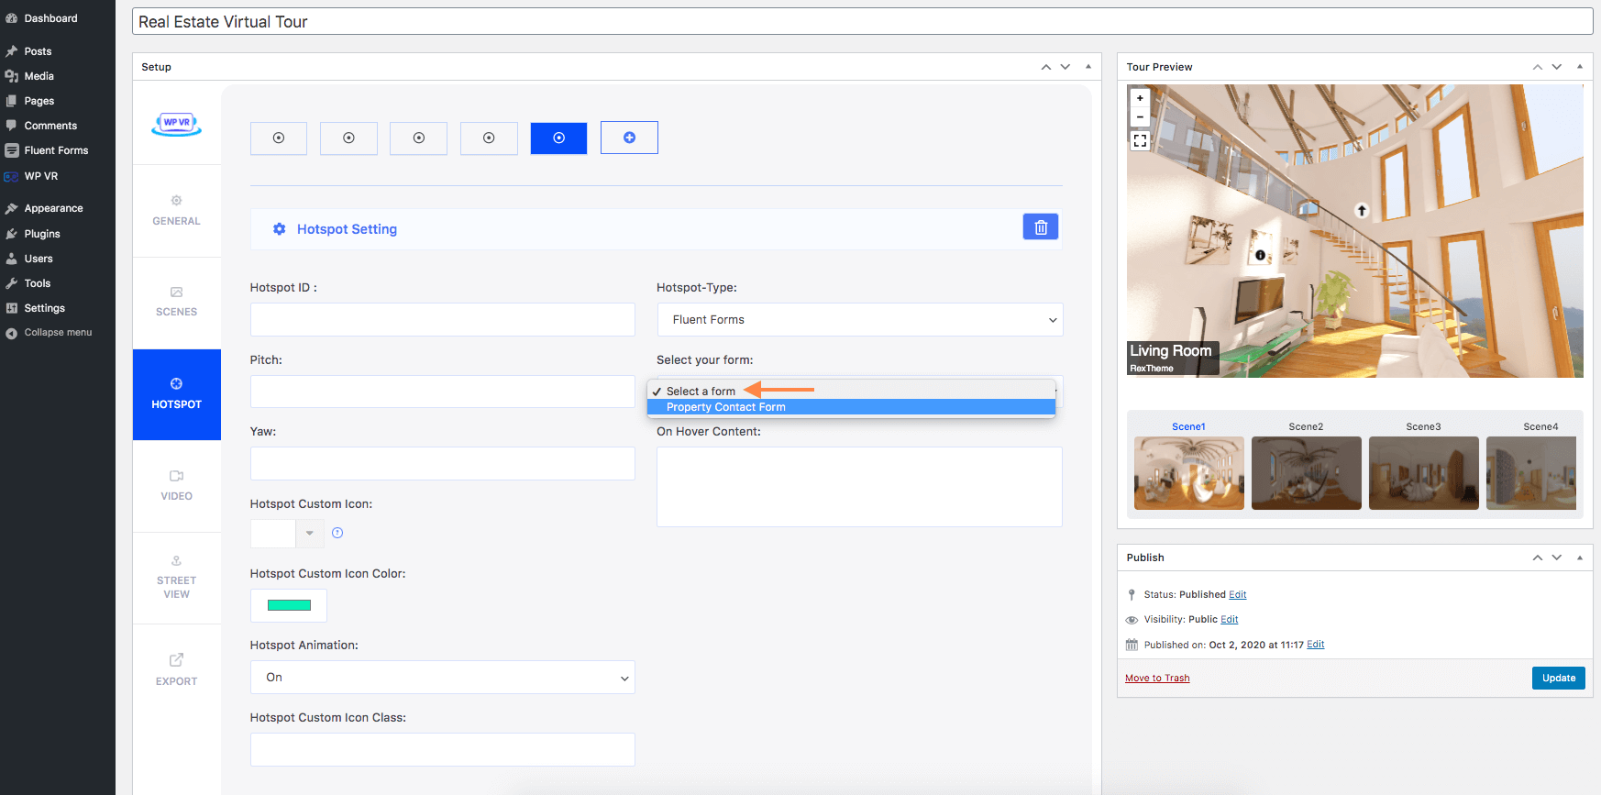Collapse the Tour Preview panel
The width and height of the screenshot is (1601, 795).
point(1579,67)
